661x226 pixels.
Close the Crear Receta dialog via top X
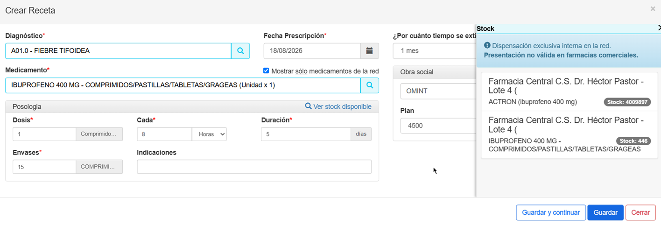[x=653, y=9]
